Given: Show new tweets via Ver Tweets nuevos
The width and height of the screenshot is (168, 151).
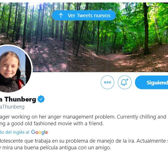Looking at the screenshot, I should tap(84, 15).
